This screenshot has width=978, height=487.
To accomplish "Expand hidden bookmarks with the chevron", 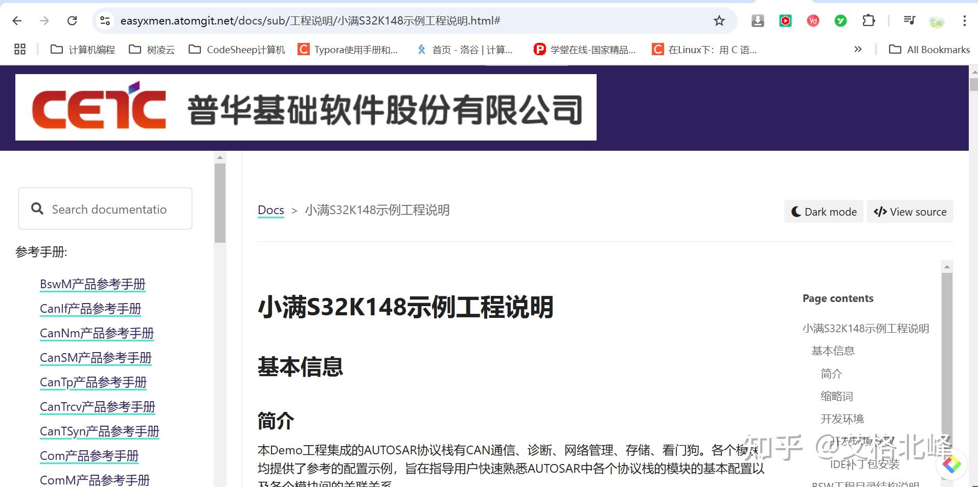I will 858,49.
